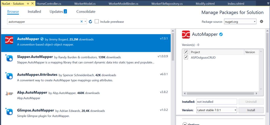Viewport: 270px width, 125px height.
Task: Toggle Include prerelease checkbox
Action: click(97, 21)
